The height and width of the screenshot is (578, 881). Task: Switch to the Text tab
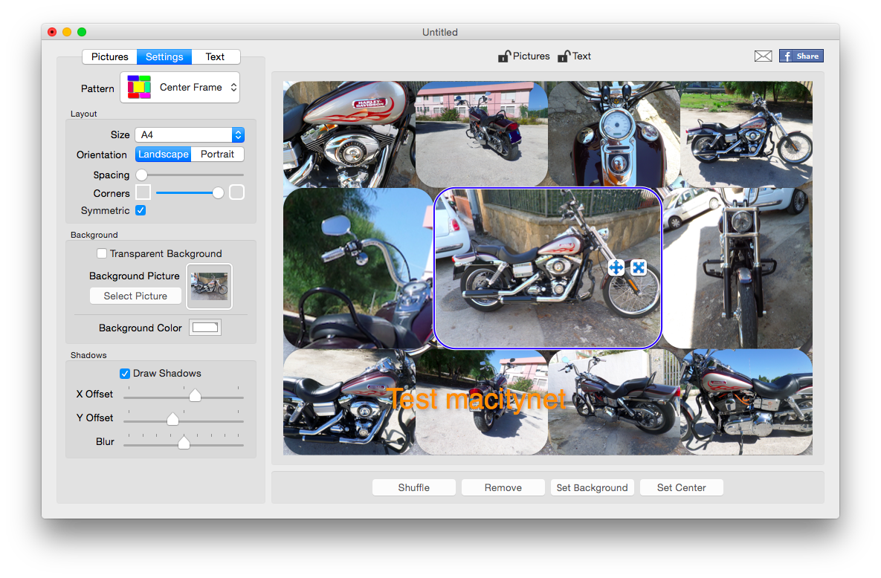point(215,57)
